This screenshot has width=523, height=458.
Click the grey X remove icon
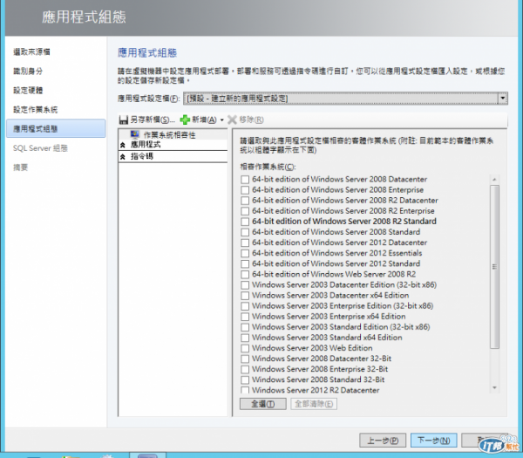232,120
